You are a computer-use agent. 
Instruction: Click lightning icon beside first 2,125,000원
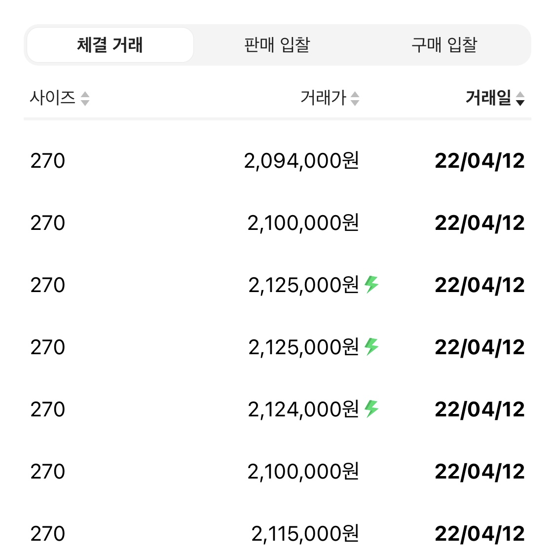(x=371, y=284)
